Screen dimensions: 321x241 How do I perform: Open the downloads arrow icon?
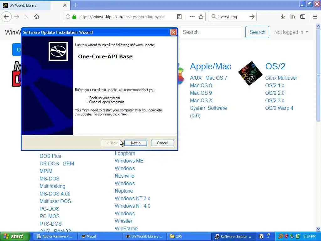282,17
